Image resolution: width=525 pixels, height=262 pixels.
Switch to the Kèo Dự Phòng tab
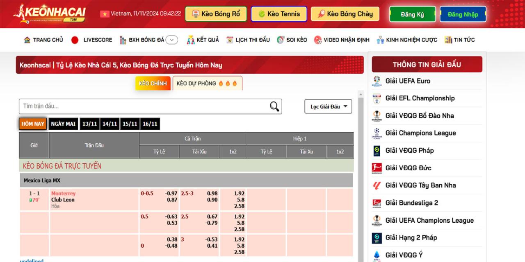click(x=207, y=84)
